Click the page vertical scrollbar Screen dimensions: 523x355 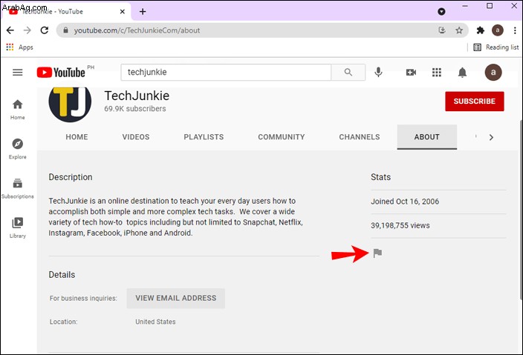tap(521, 210)
